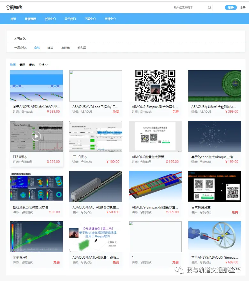Click the ¥299.00 price on FT3.0版本
Screen dimensions: 249x281
click(x=53, y=162)
